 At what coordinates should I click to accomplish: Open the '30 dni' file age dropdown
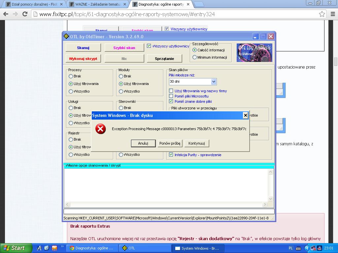214,82
